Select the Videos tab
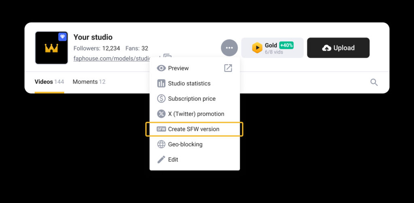Screen dimensions: 414x203 tap(49, 82)
